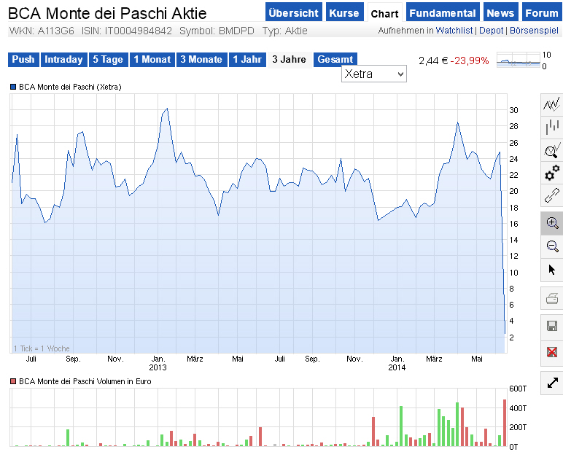
Task: Click the last red volume bar at far right
Action: click(x=505, y=423)
